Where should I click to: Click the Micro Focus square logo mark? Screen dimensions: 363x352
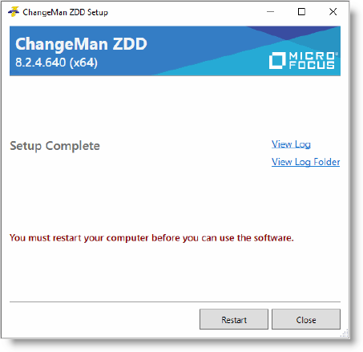[x=277, y=60]
